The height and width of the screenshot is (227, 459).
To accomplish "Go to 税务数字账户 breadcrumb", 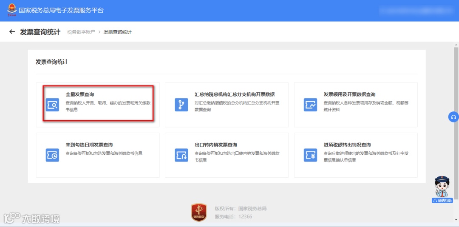I will 81,32.
